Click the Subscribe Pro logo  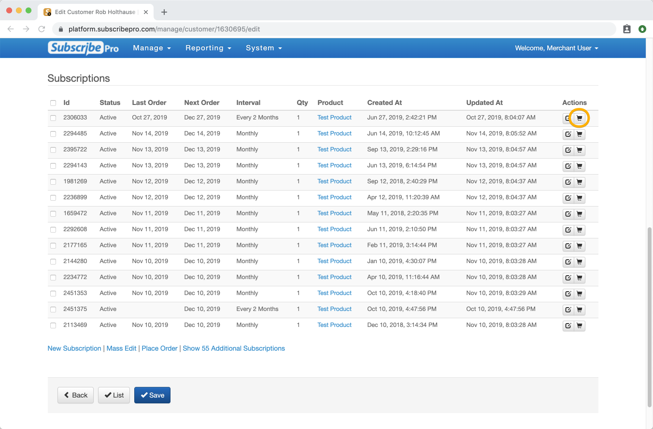coord(83,48)
